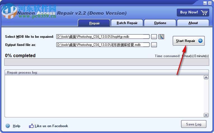The image size is (214, 133).
Task: Click the "Output fixed file as:" label
Action: tap(20, 45)
